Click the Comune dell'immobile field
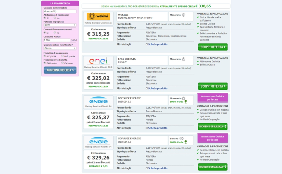 (60, 11)
